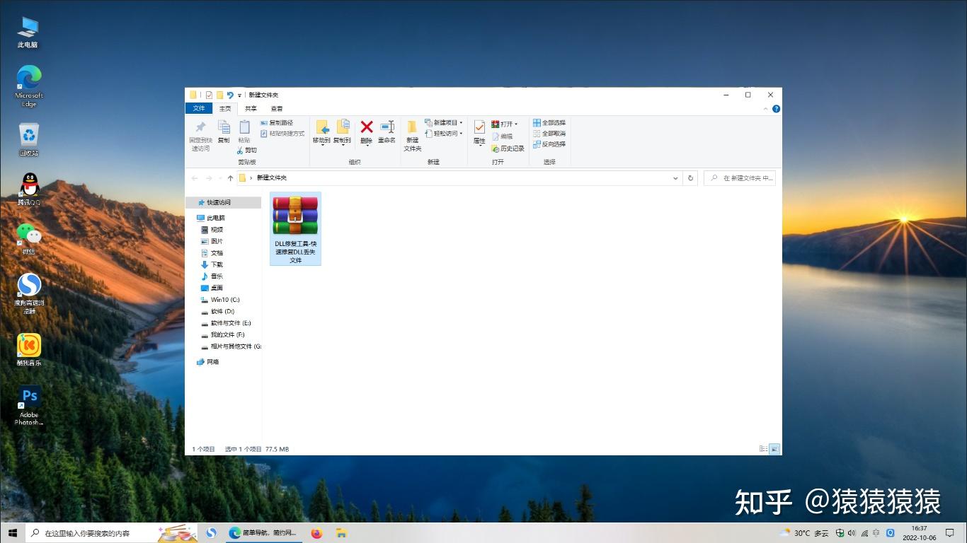Open 我的文件 (F:) drive
This screenshot has height=543, width=967.
223,334
